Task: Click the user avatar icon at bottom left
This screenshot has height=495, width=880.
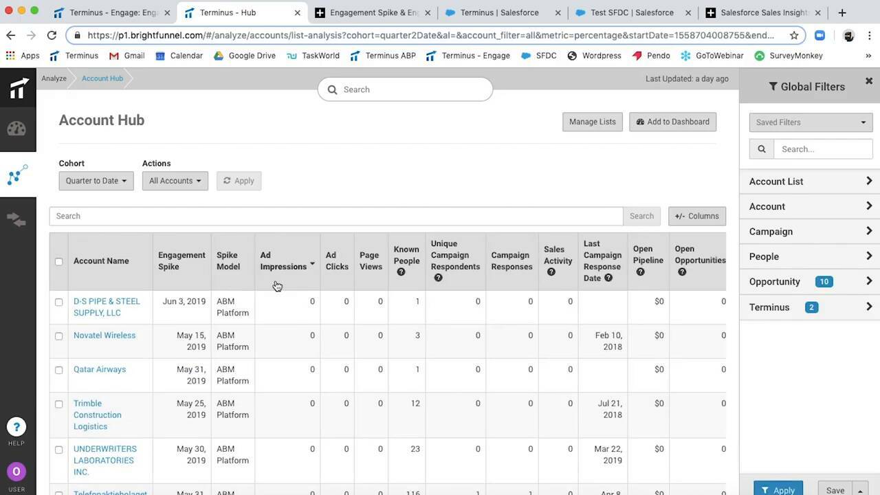Action: [16, 472]
